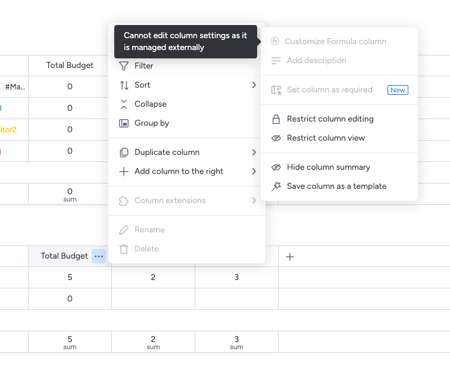The width and height of the screenshot is (450, 370).
Task: Select the Sort menu item
Action: (142, 85)
